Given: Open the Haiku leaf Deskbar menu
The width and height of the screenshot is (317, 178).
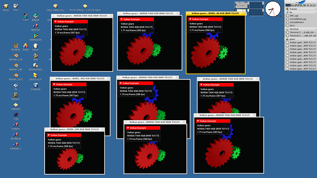Looking at the screenshot, I should click(x=300, y=2).
